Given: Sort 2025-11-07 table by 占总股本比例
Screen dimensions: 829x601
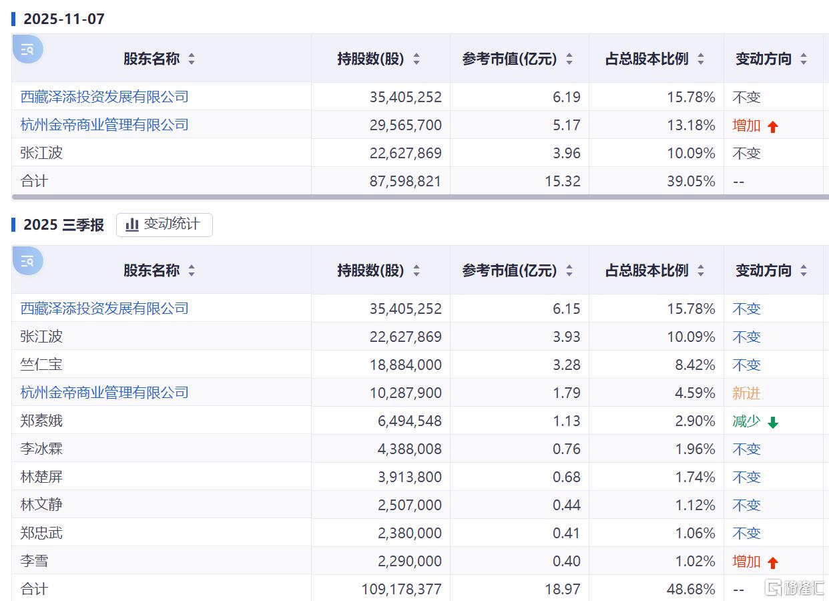Looking at the screenshot, I should pos(701,59).
